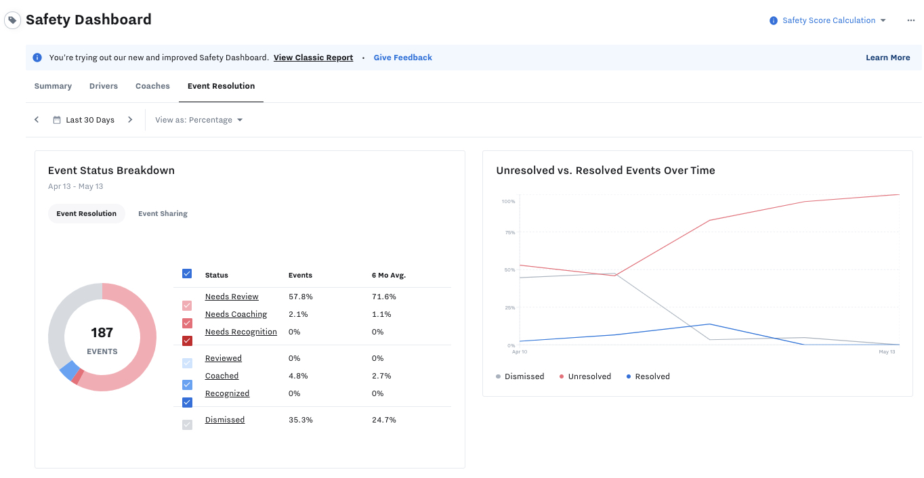Open the View as: Percentage dropdown

coord(198,119)
